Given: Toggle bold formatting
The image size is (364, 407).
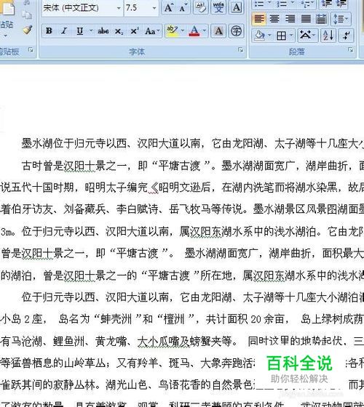Looking at the screenshot, I should point(49,31).
